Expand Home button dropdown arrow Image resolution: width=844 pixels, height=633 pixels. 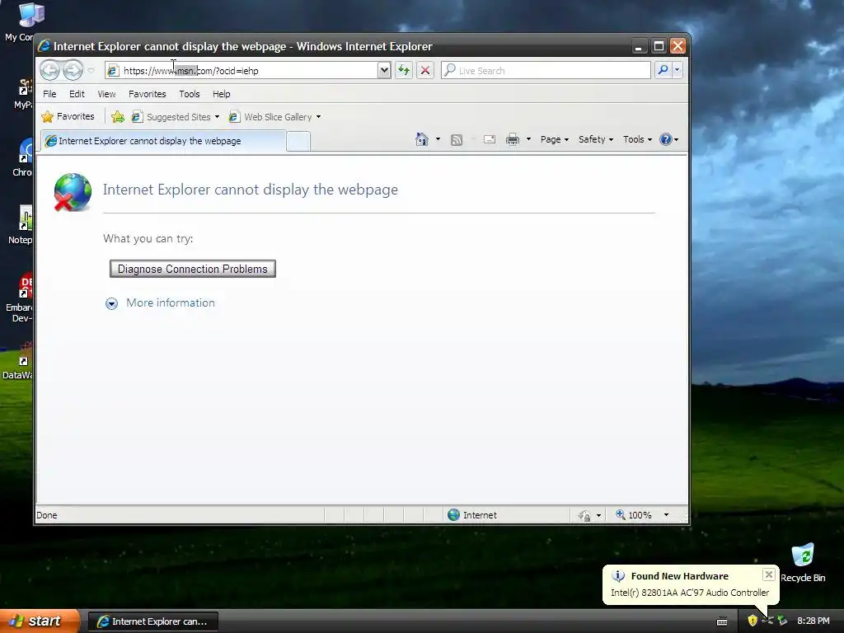tap(438, 139)
